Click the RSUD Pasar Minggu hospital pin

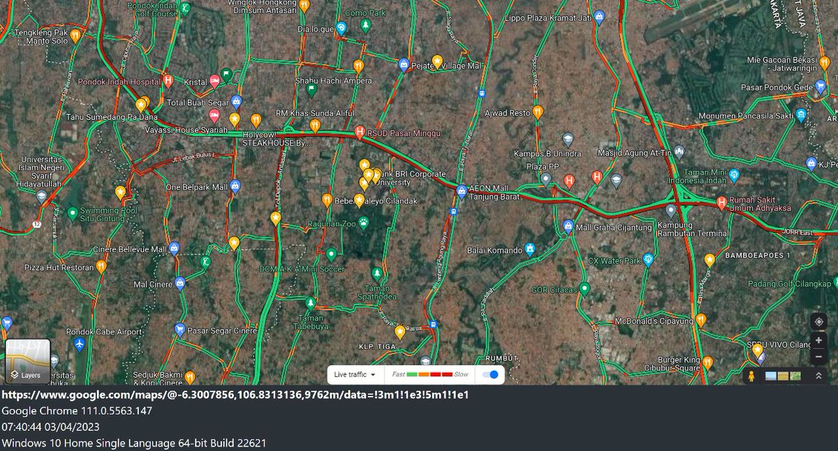[x=359, y=131]
